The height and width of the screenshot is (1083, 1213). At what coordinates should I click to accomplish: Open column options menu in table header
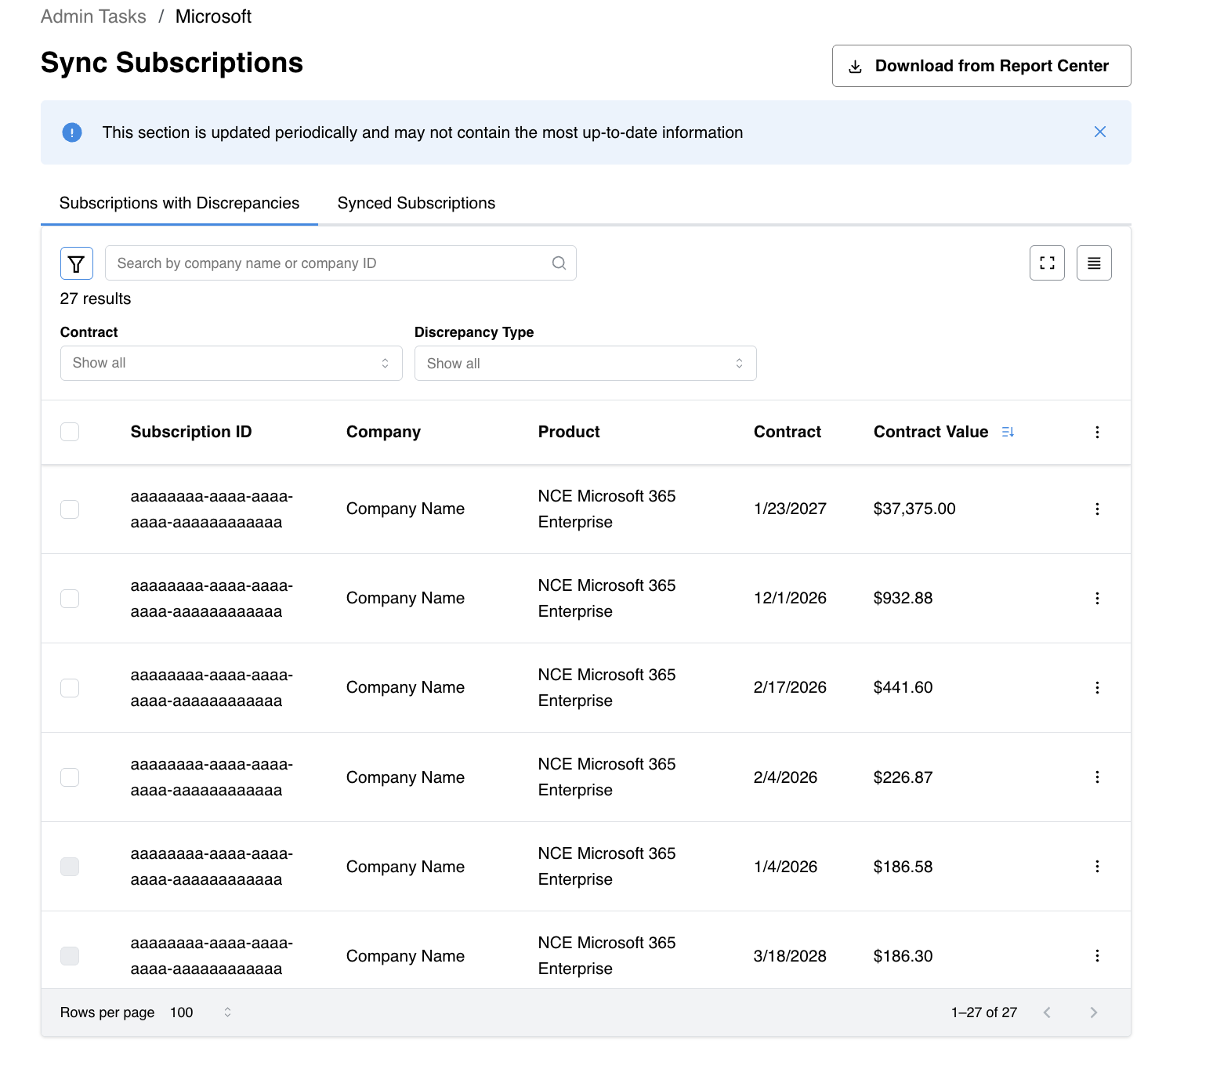pos(1097,432)
